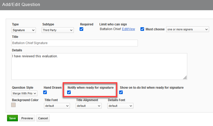Click the Details text area resize handle
213x126 pixels.
(x=185, y=78)
